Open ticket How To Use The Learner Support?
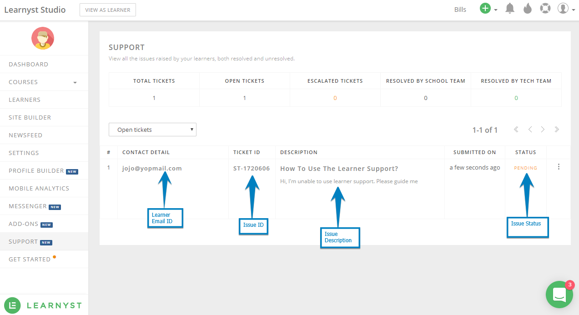 pos(339,169)
